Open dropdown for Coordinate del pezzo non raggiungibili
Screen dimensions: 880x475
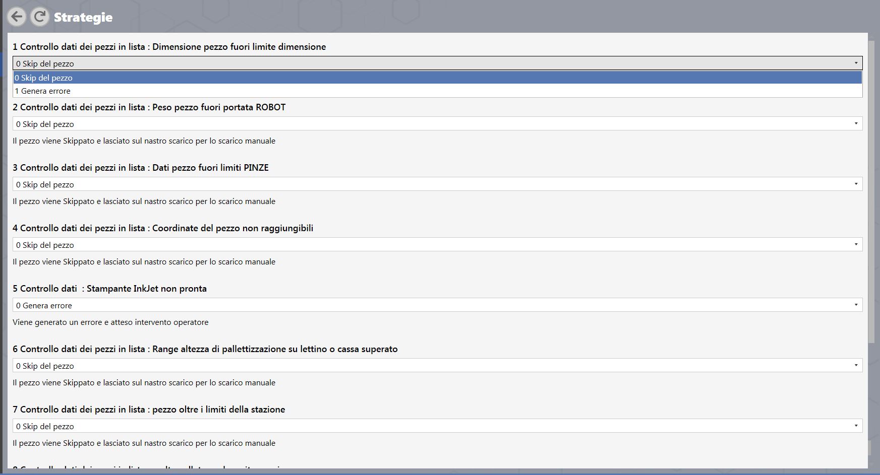(x=438, y=244)
